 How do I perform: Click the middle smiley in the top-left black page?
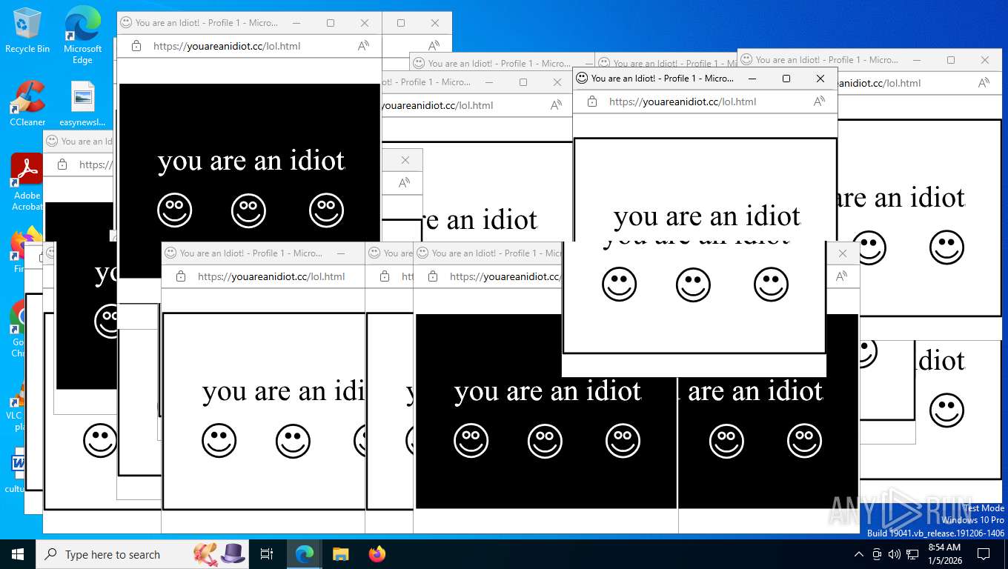pyautogui.click(x=248, y=210)
